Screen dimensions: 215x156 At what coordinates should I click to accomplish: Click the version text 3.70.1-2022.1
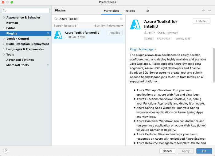[x=164, y=39]
